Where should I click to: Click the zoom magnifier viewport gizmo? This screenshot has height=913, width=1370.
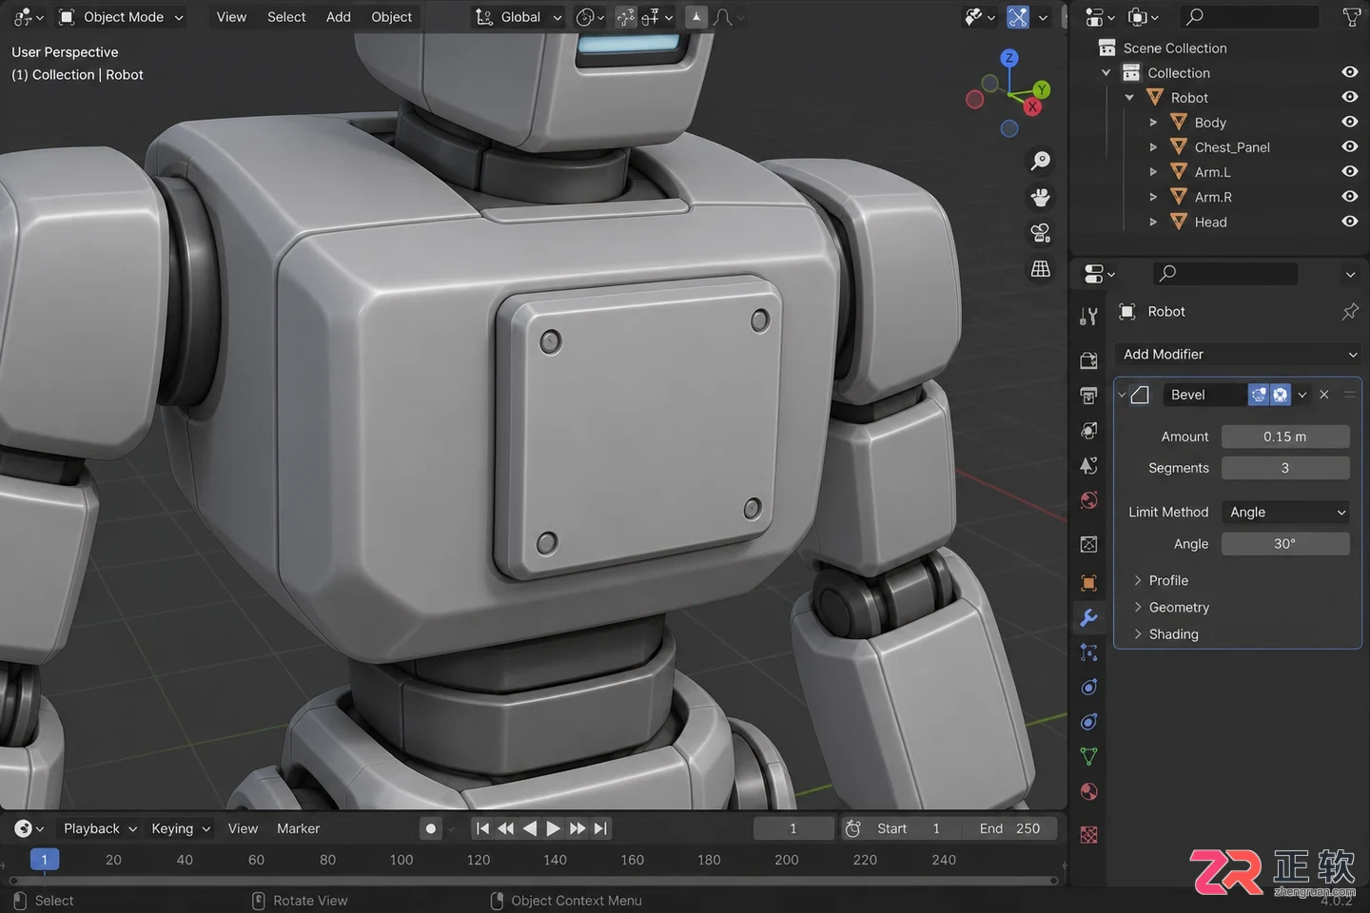(x=1041, y=161)
